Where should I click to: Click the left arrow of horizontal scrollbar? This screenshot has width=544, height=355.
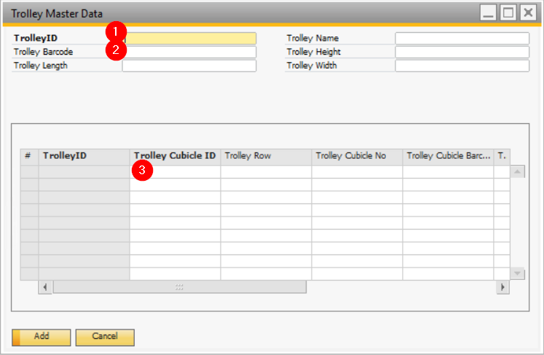coord(45,287)
